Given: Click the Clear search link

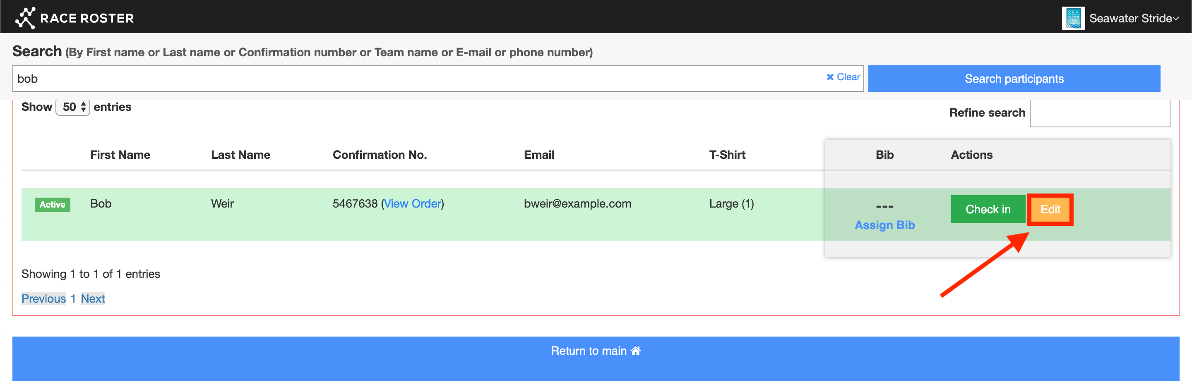Looking at the screenshot, I should pyautogui.click(x=843, y=77).
